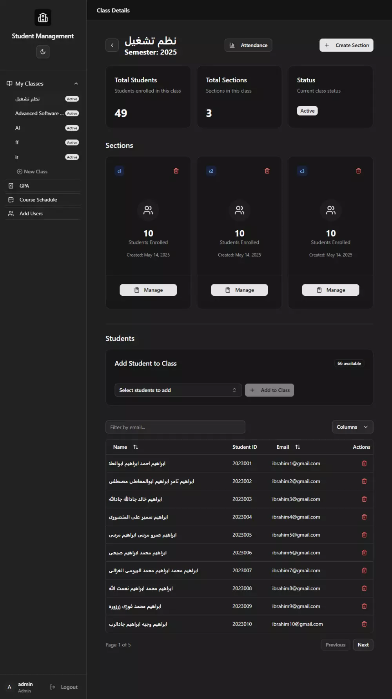Click the school building logo icon

43,18
